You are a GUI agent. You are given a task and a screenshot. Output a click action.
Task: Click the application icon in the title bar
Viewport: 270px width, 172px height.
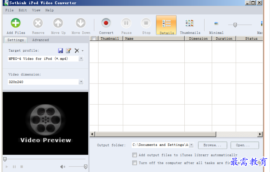click(6, 3)
